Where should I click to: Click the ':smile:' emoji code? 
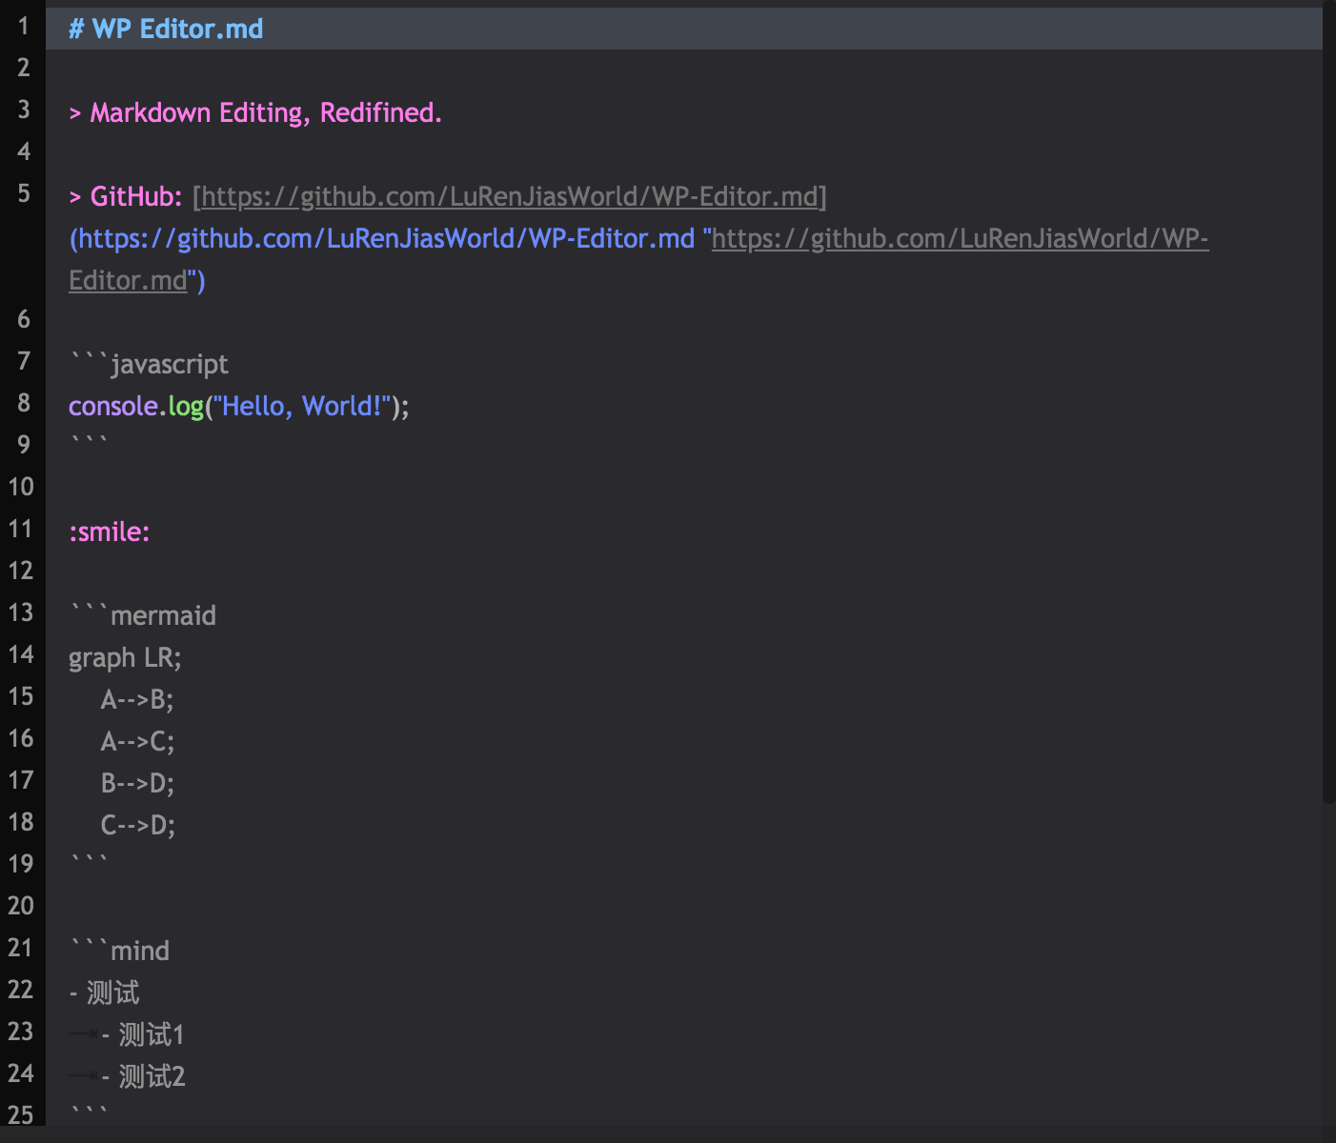coord(110,531)
